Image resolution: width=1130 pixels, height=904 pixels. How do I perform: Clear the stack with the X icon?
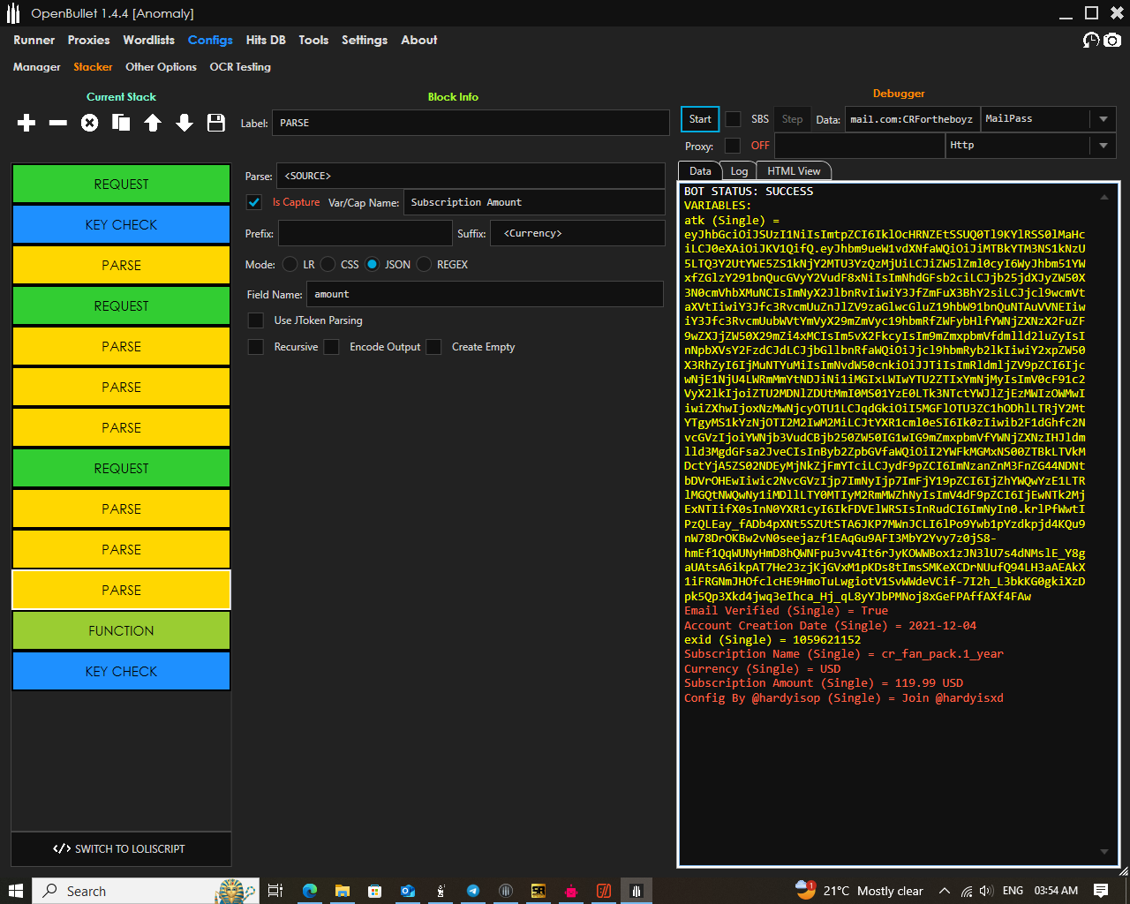pos(89,123)
